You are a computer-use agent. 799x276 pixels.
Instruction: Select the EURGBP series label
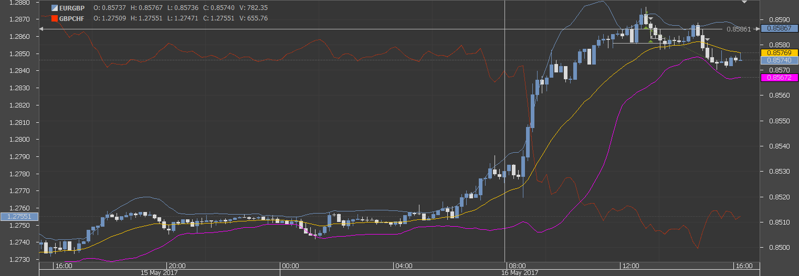pos(71,8)
